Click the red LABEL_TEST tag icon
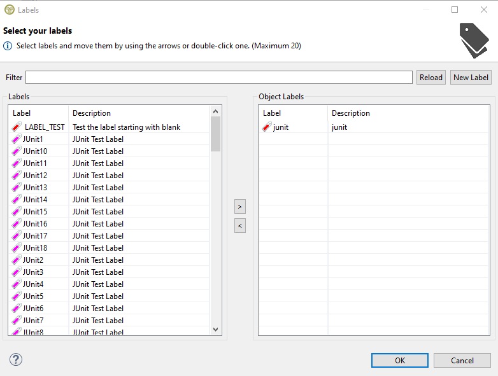Viewport: 498px width, 376px height. (17, 127)
